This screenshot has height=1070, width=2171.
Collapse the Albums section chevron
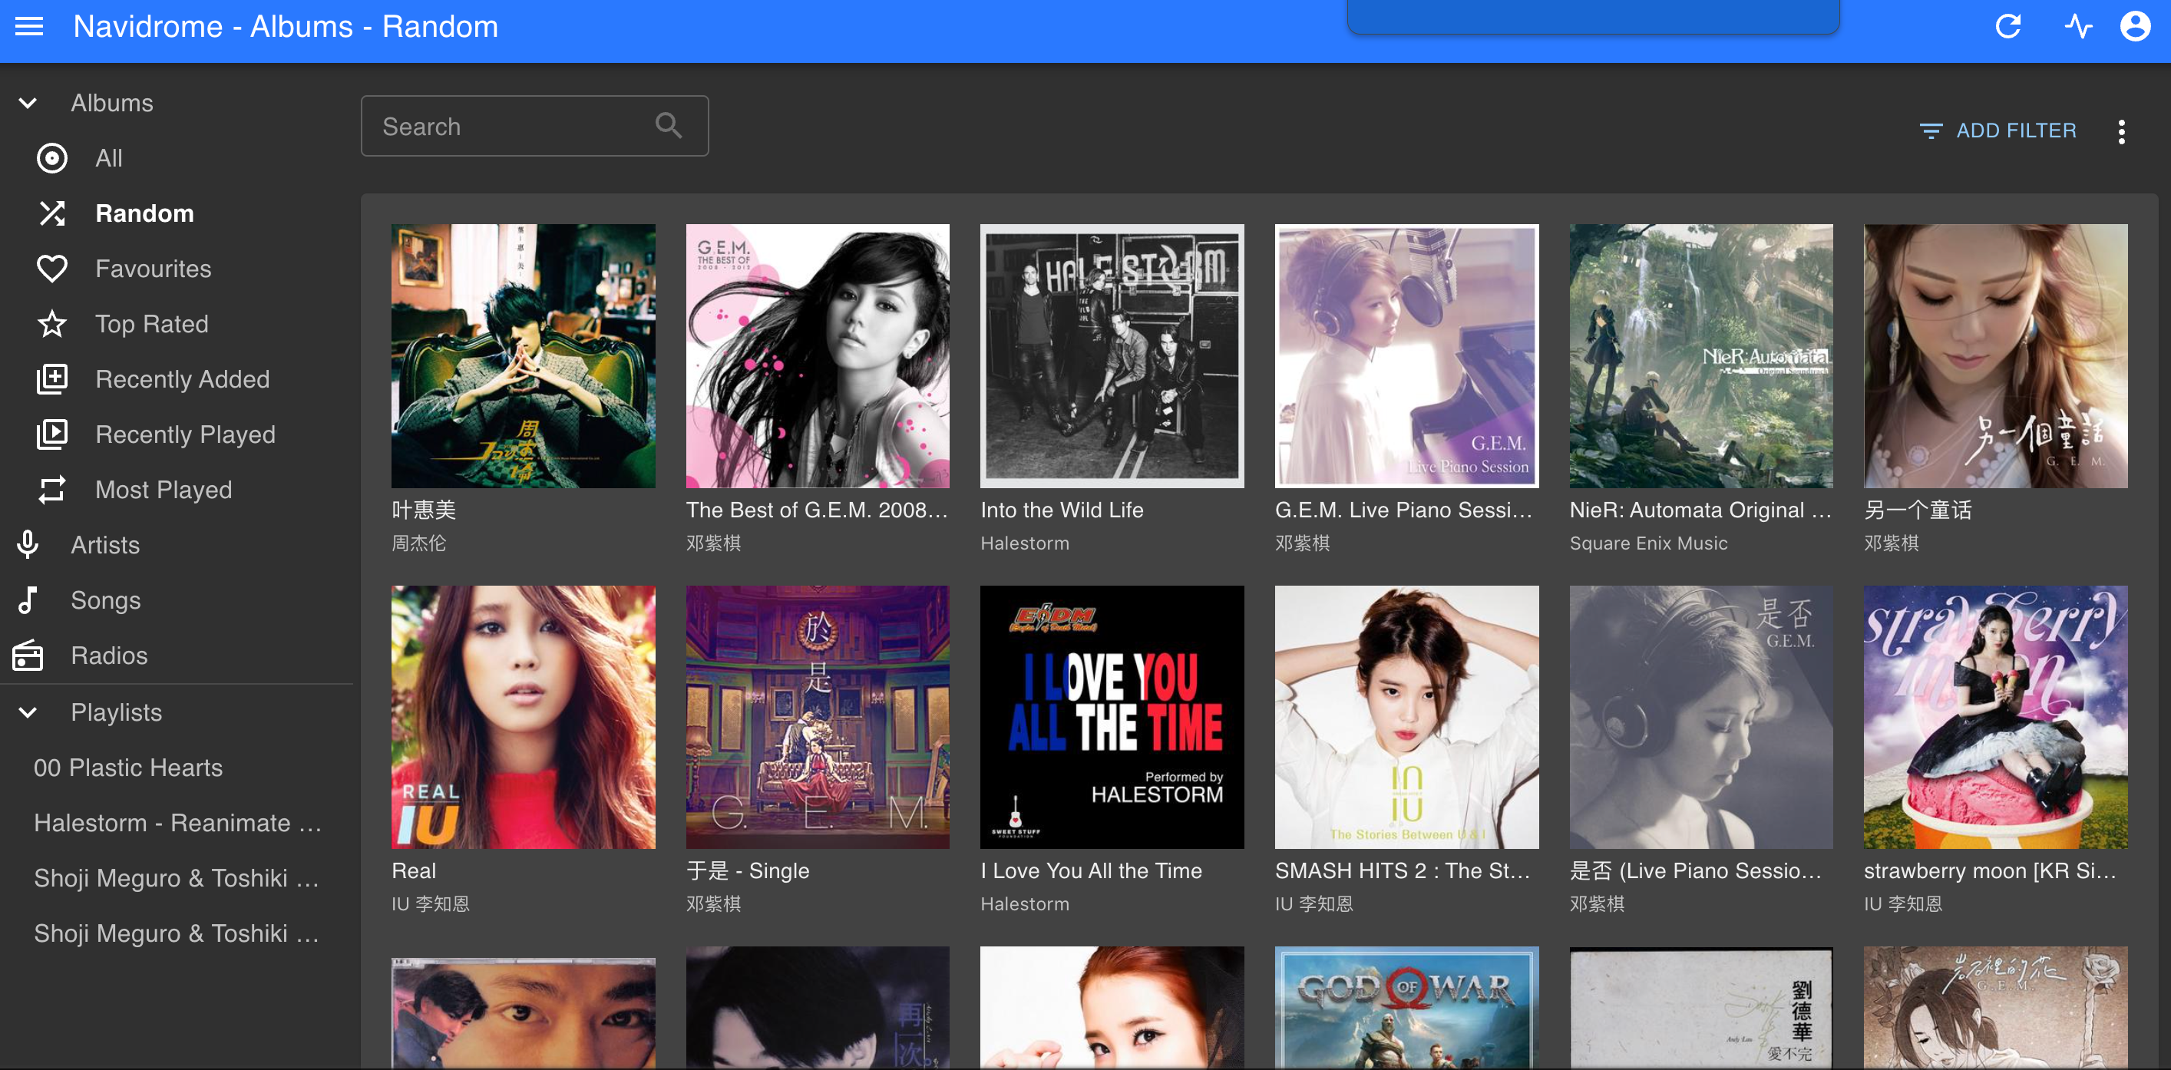click(28, 104)
